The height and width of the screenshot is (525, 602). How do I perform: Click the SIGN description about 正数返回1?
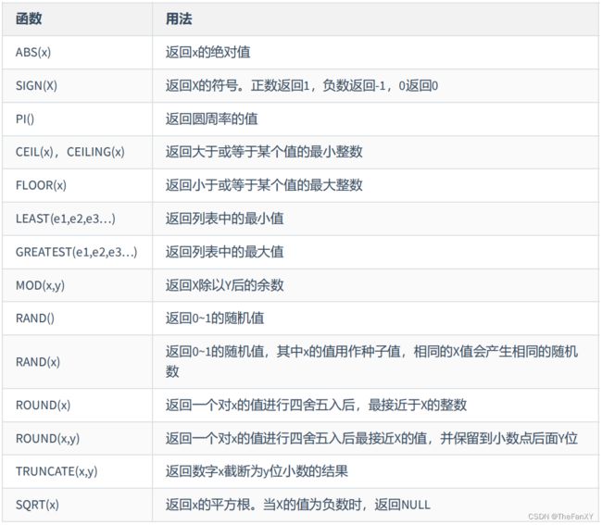pos(302,85)
